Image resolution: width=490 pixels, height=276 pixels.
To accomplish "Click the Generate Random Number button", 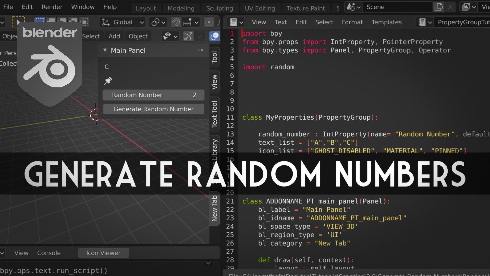I will (153, 109).
